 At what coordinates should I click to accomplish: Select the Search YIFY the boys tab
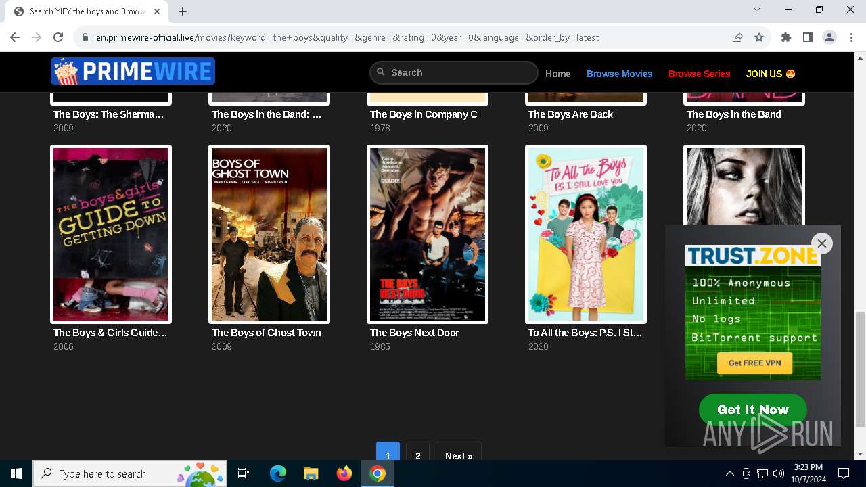point(87,11)
